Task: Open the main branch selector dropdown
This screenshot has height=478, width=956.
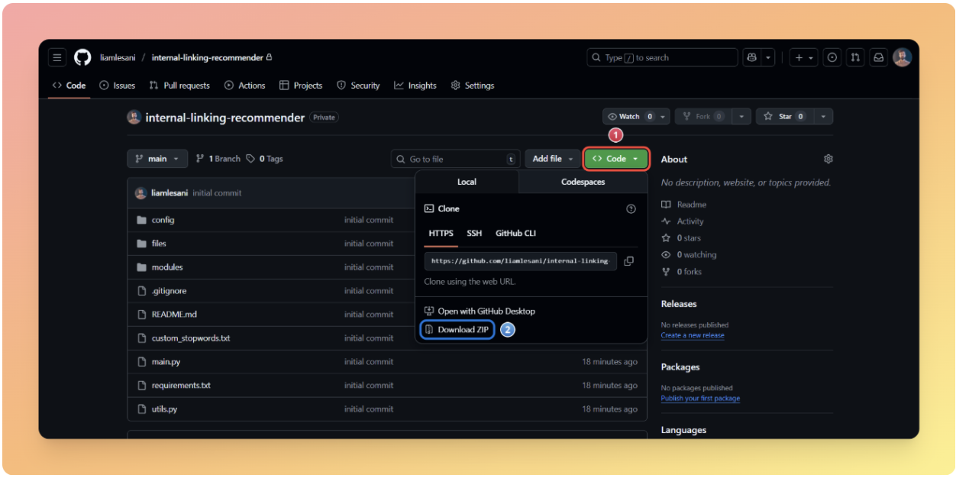Action: point(157,158)
